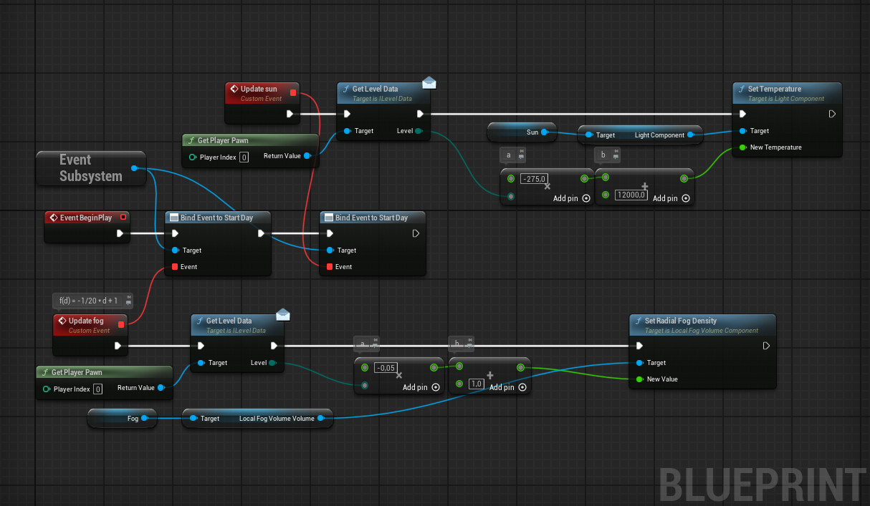The image size is (870, 506).
Task: Click Event BeginPlay delegate pin
Action: point(123,217)
